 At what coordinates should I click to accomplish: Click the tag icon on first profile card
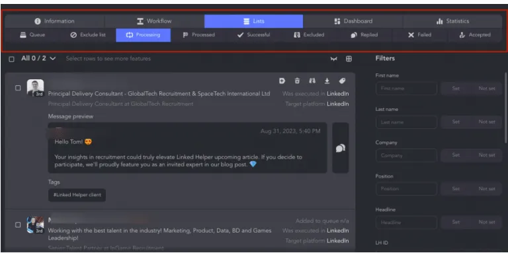[342, 81]
